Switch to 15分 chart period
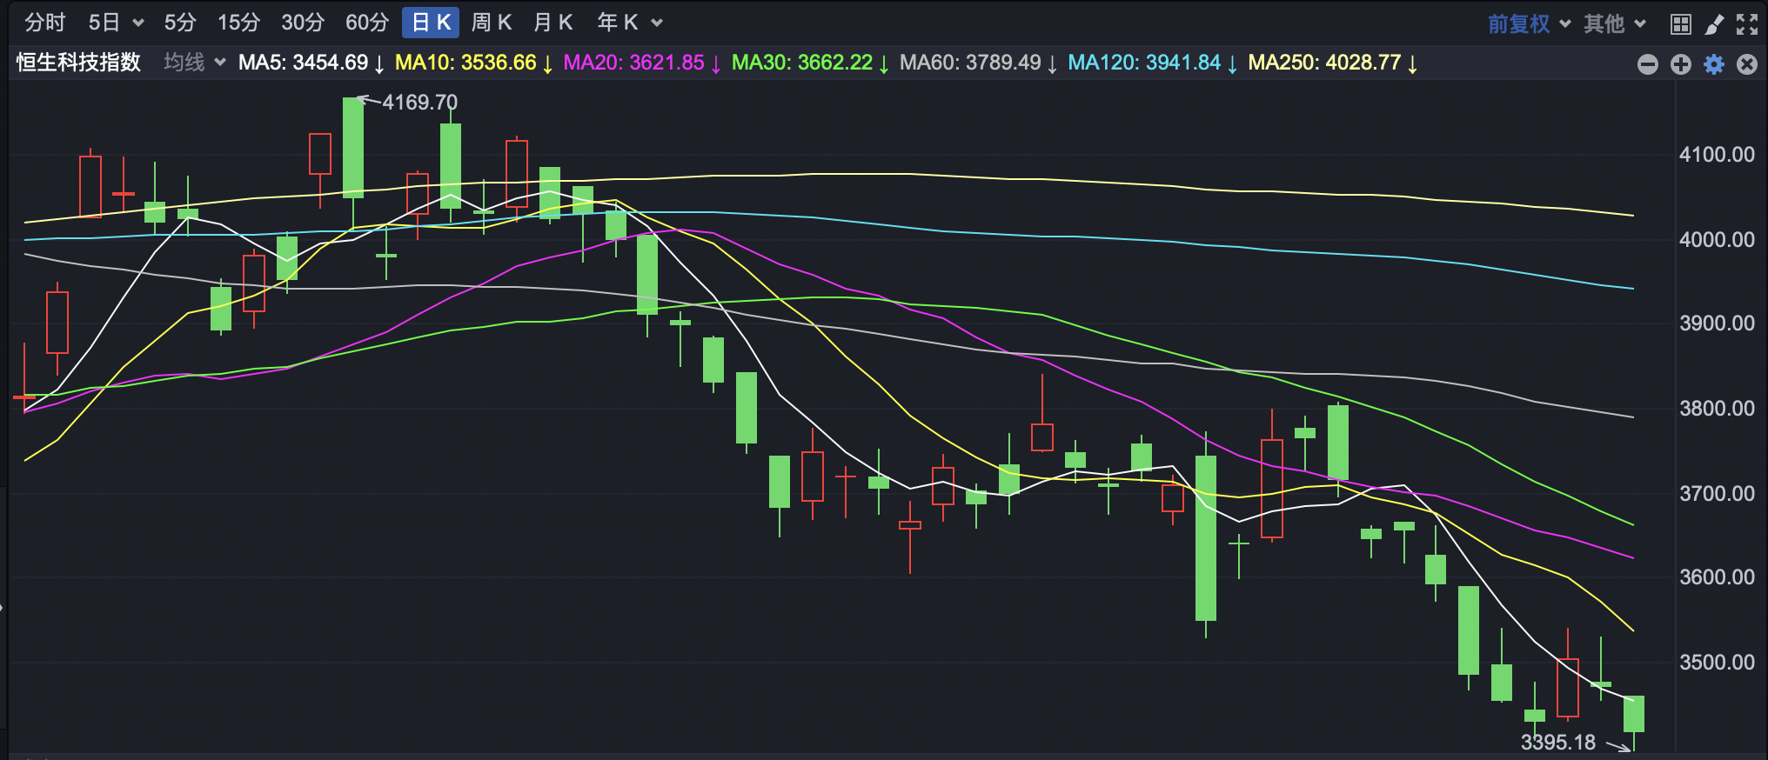This screenshot has width=1768, height=760. pyautogui.click(x=238, y=23)
